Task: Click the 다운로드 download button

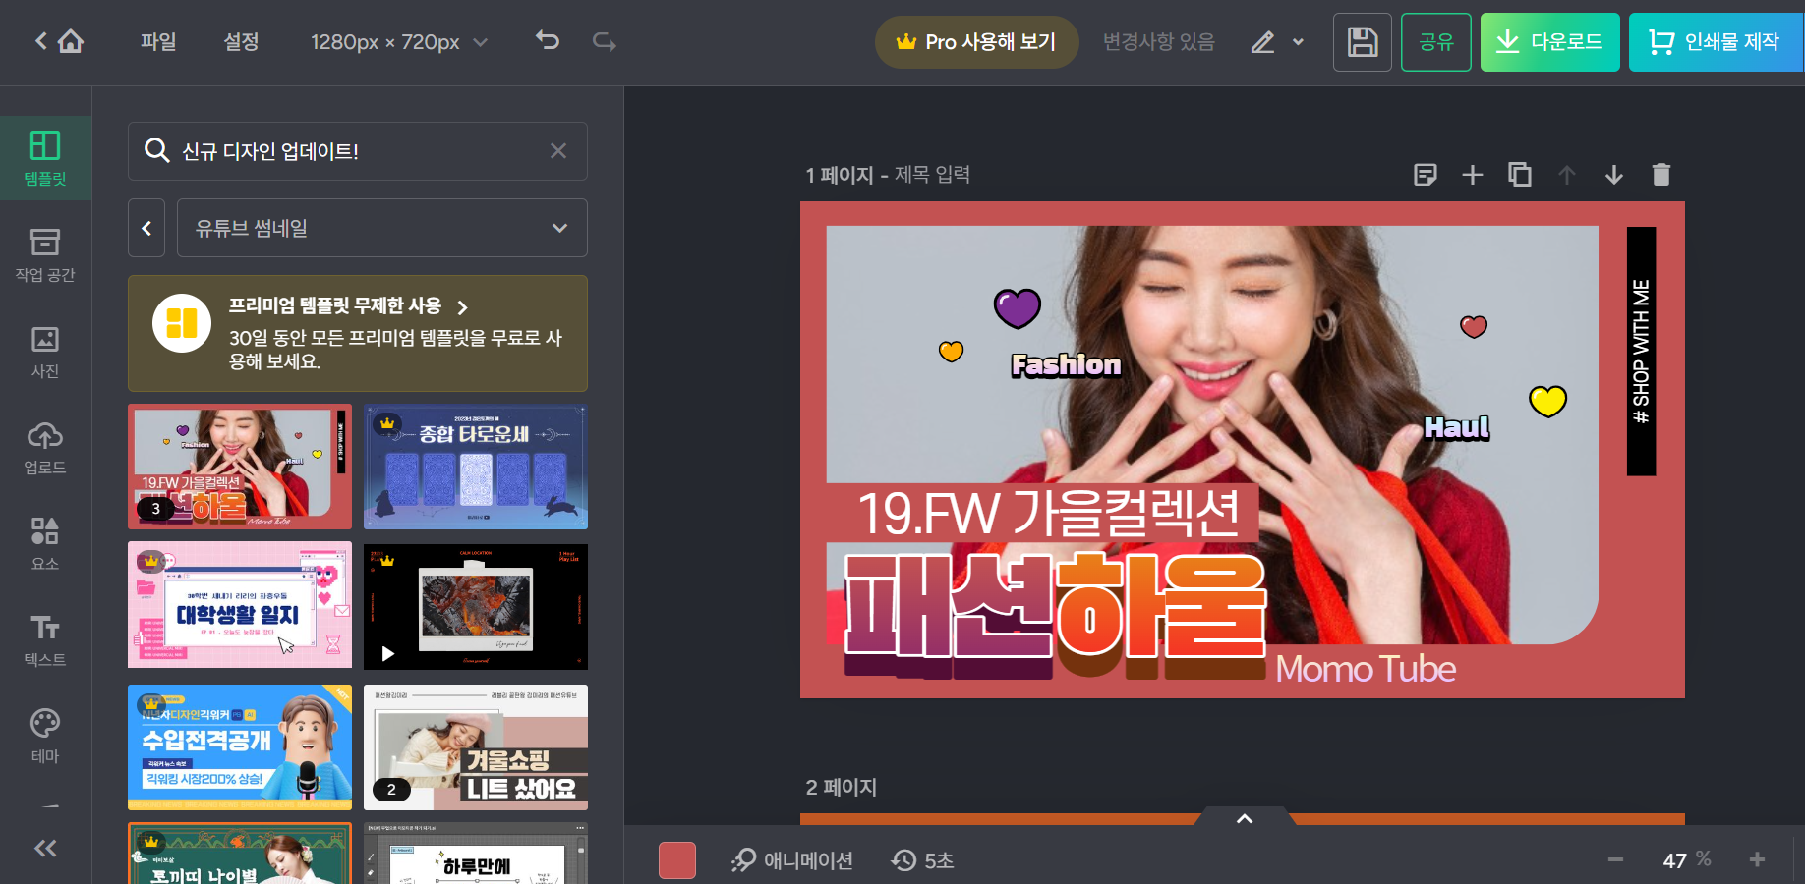Action: click(x=1550, y=42)
